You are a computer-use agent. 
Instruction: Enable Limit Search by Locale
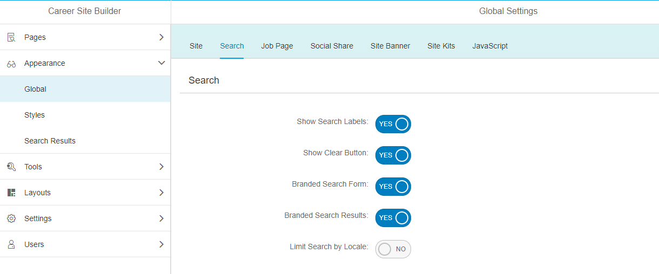tap(393, 249)
